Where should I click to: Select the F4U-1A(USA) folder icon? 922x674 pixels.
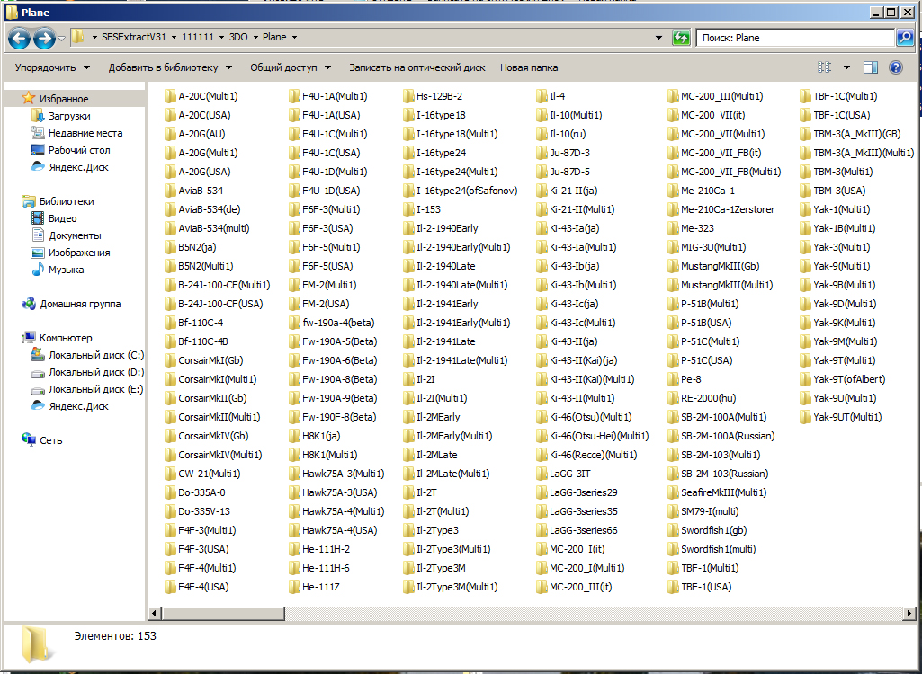[x=294, y=115]
